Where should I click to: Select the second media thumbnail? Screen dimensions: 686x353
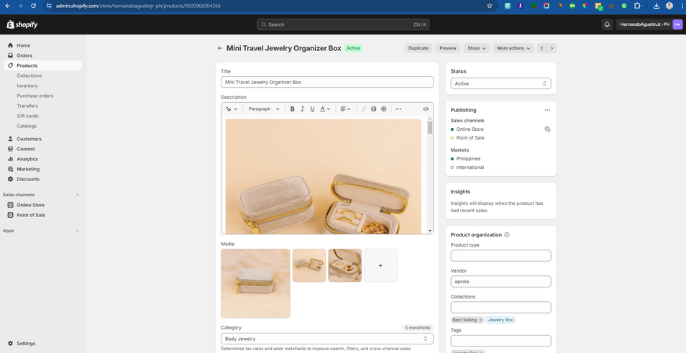point(309,265)
